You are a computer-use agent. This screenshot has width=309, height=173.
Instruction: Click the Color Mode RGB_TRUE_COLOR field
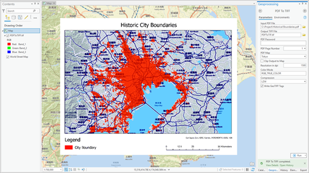(283, 74)
